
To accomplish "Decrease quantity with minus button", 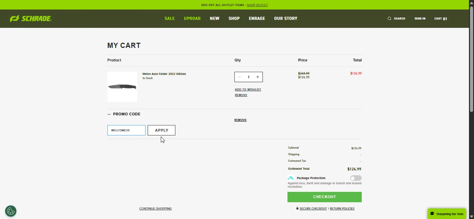I will [x=240, y=77].
